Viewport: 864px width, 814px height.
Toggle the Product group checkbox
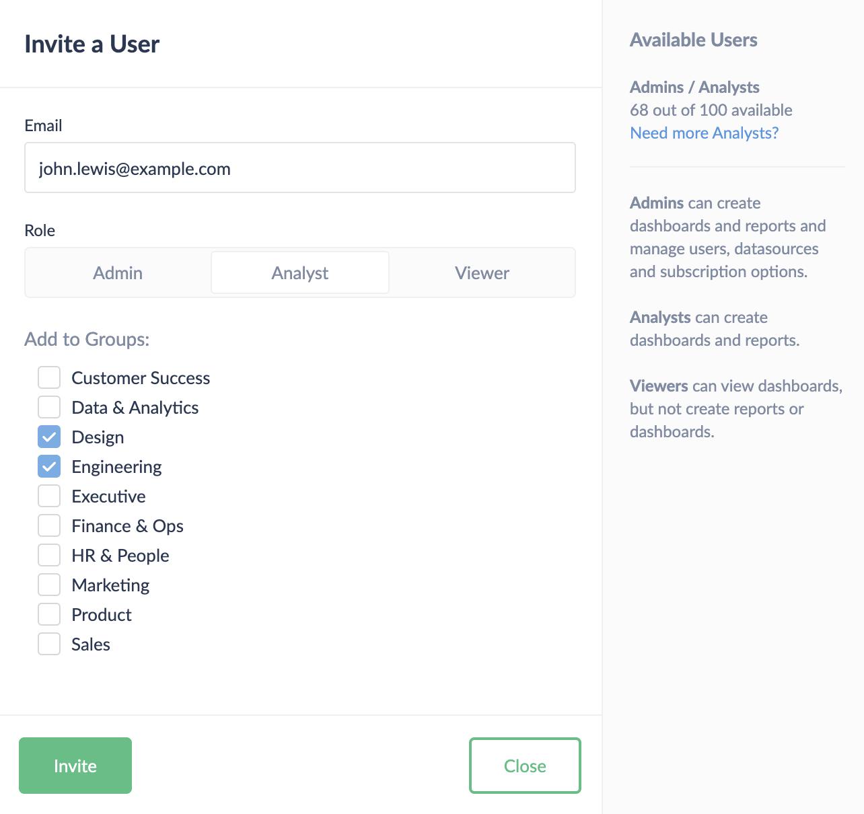coord(49,614)
